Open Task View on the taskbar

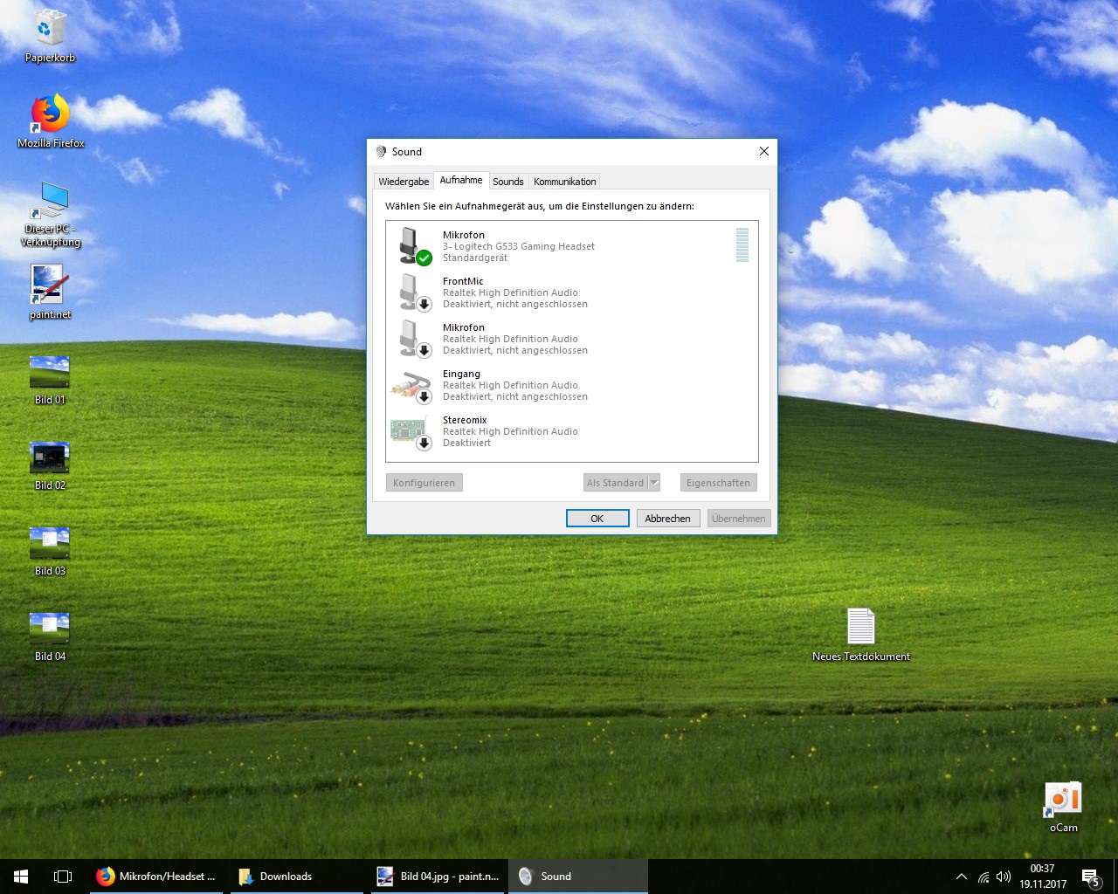pos(63,877)
